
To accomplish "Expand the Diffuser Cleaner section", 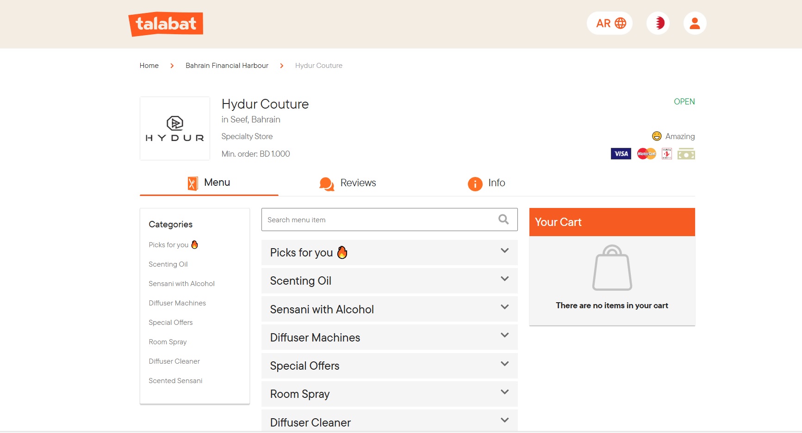I will (390, 421).
